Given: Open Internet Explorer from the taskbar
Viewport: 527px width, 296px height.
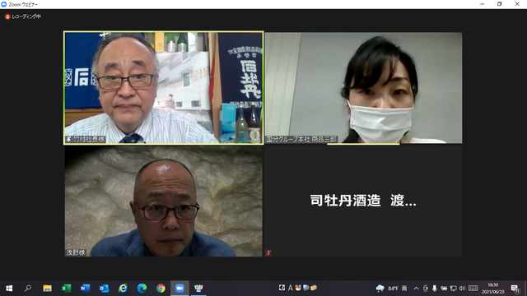Looking at the screenshot, I should tap(123, 288).
